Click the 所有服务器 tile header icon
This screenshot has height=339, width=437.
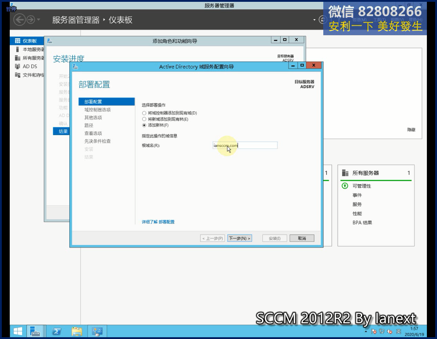(345, 173)
